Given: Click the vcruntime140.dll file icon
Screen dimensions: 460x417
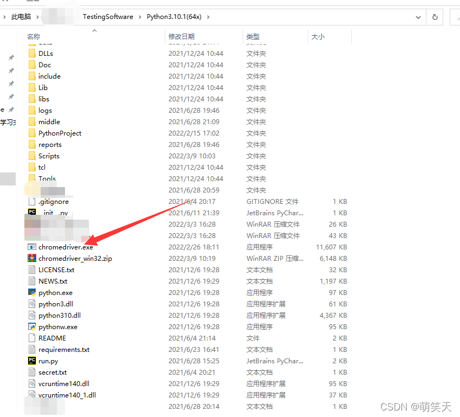Looking at the screenshot, I should pos(32,384).
